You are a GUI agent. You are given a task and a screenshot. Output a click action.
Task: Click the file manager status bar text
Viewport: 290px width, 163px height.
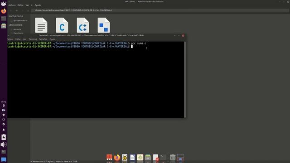pos(54,161)
